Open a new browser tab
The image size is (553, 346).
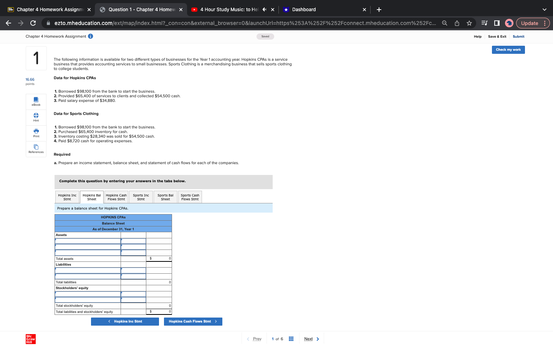click(x=379, y=10)
